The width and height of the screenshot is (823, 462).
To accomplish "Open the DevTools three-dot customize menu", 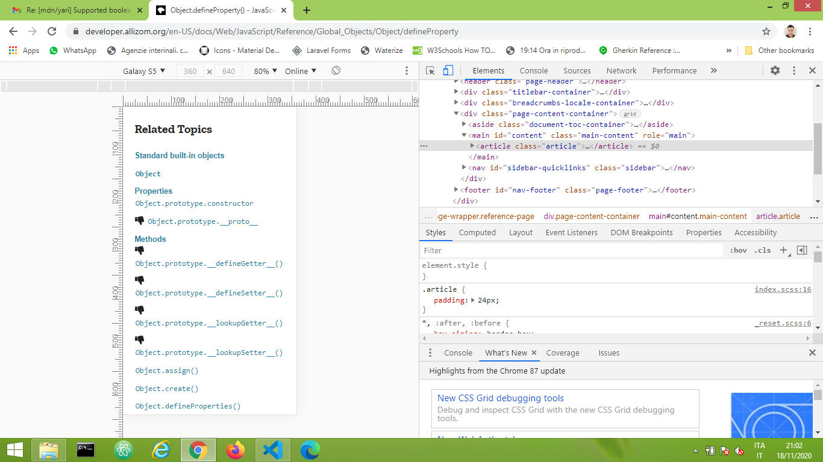I will [793, 70].
